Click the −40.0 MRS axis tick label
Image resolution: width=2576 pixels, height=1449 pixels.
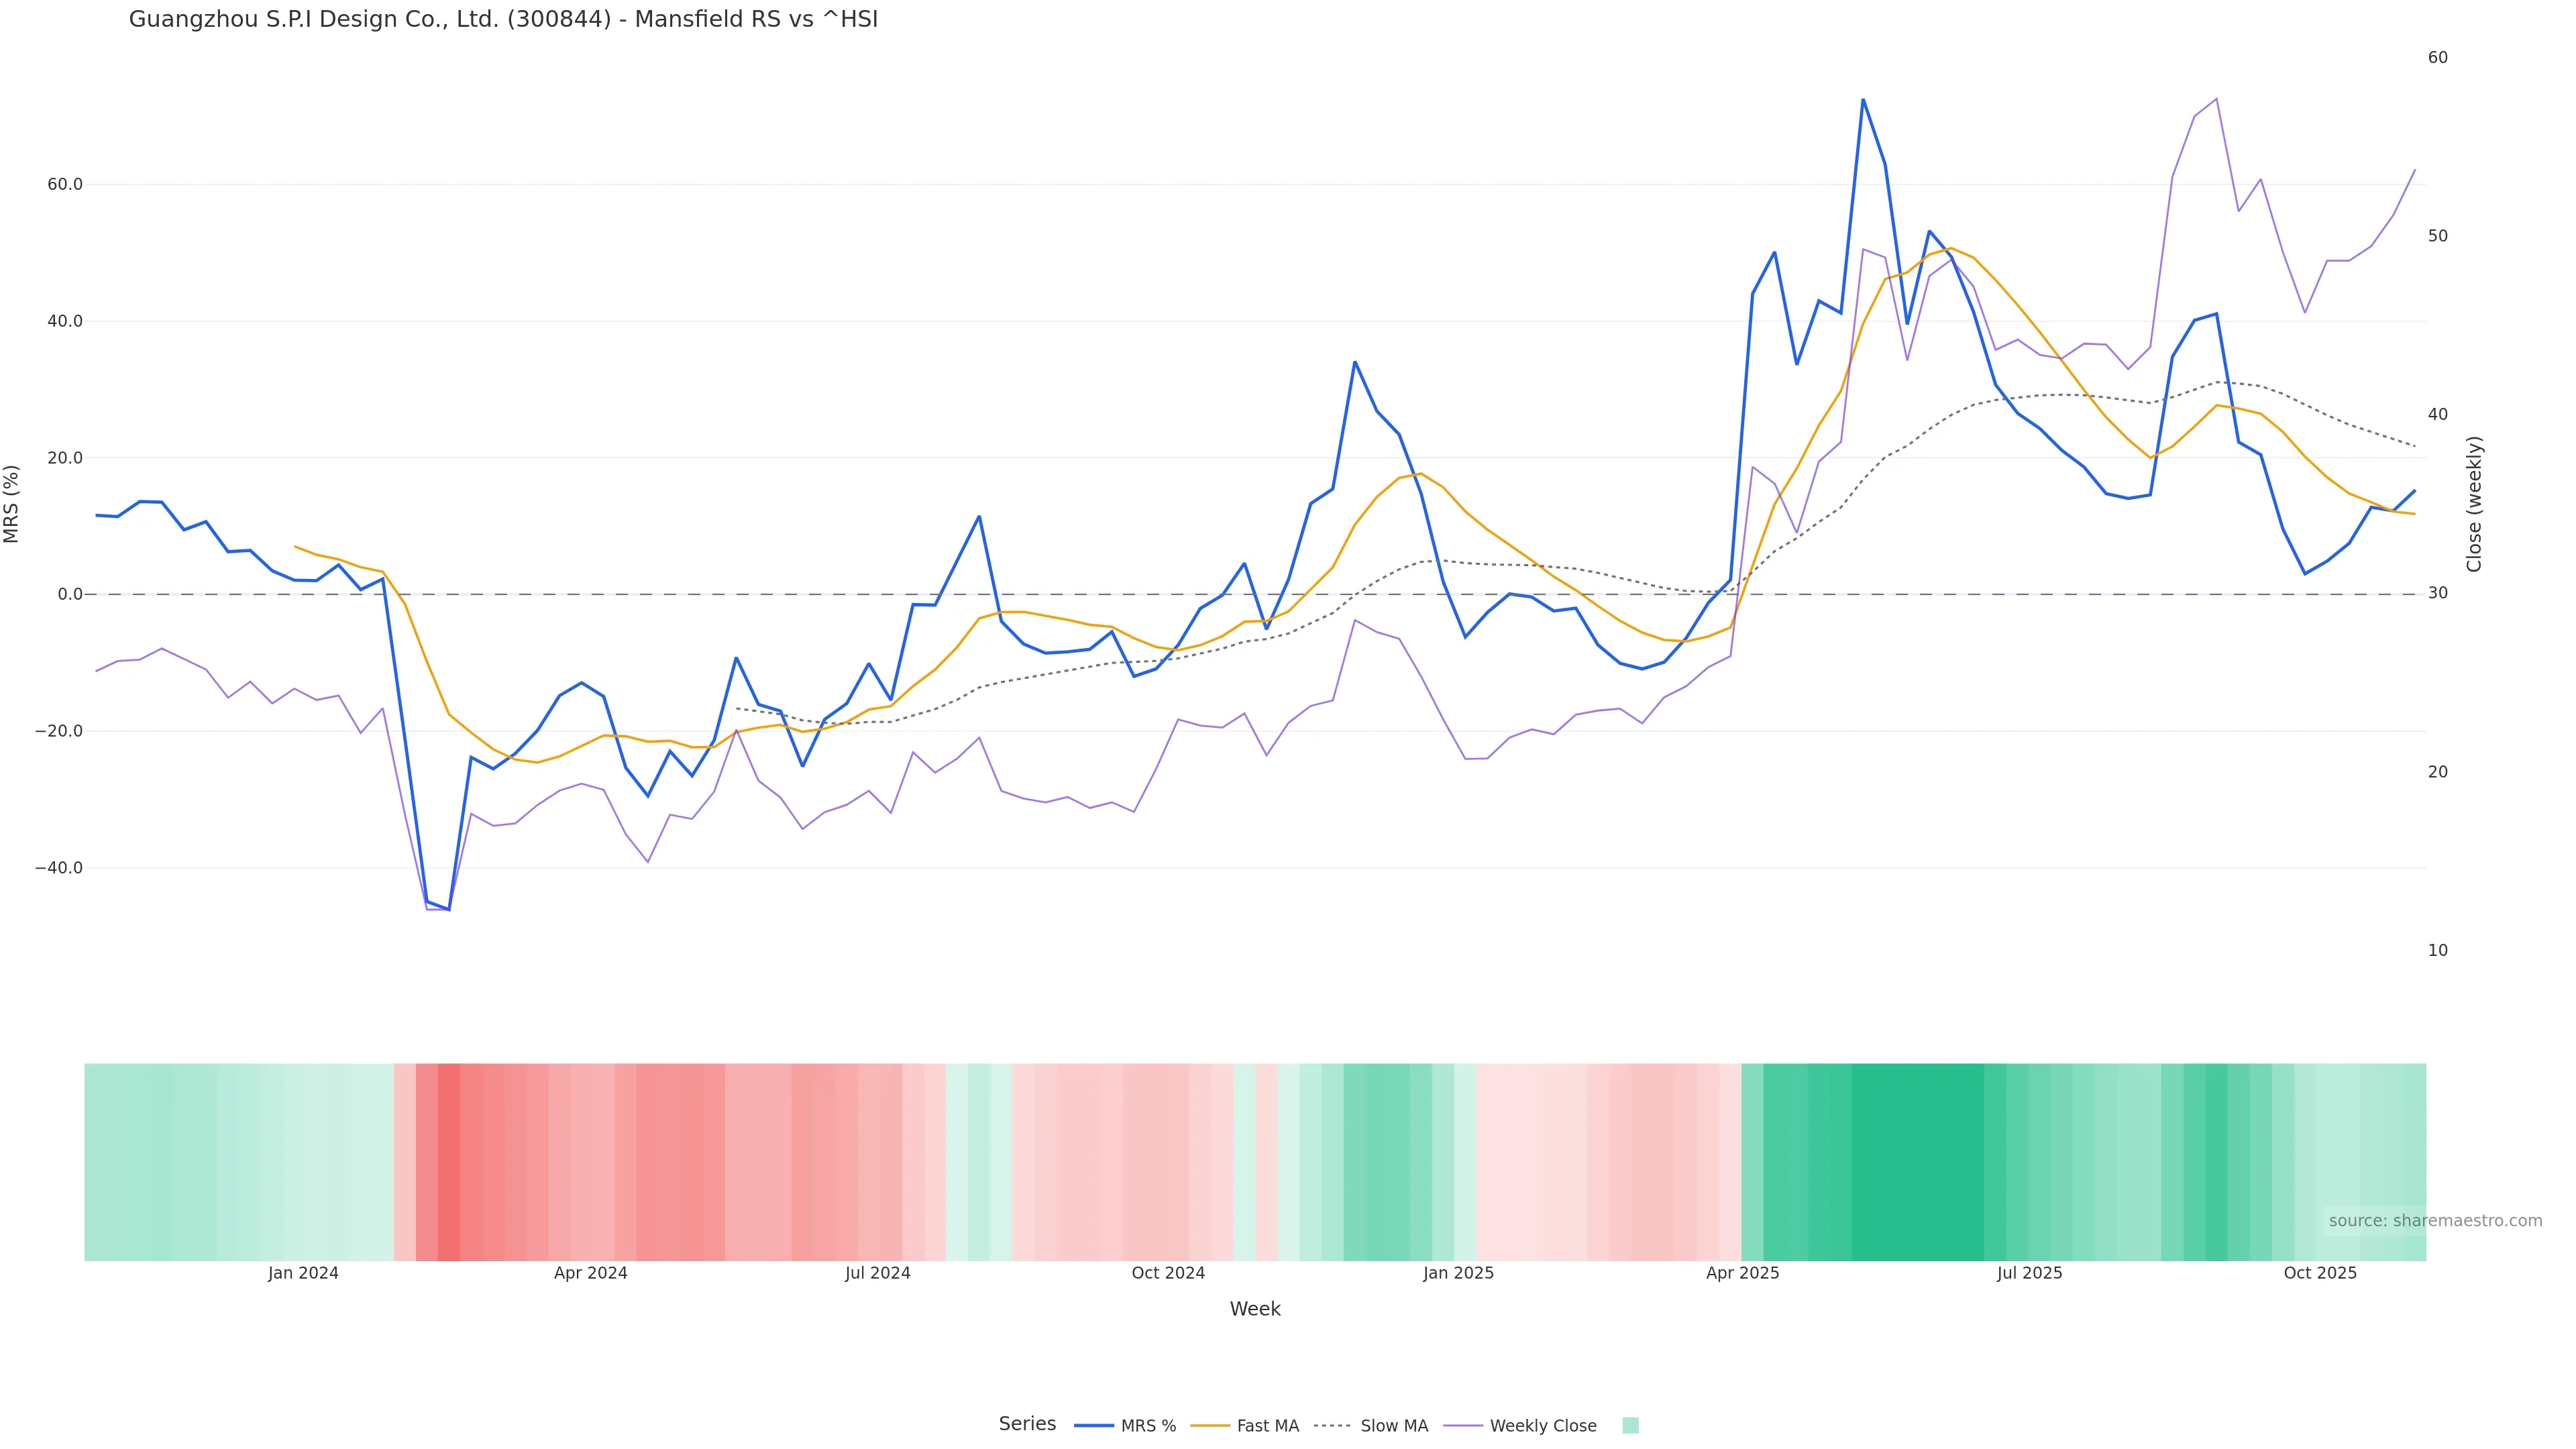point(59,868)
